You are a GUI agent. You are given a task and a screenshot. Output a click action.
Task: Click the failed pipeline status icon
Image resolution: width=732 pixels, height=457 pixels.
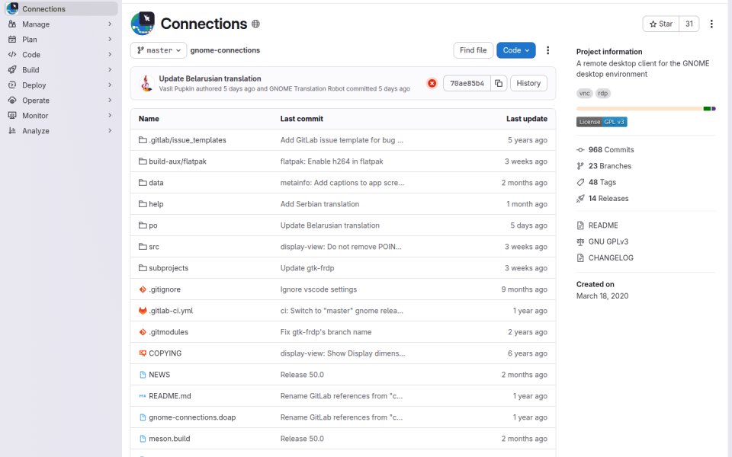432,83
